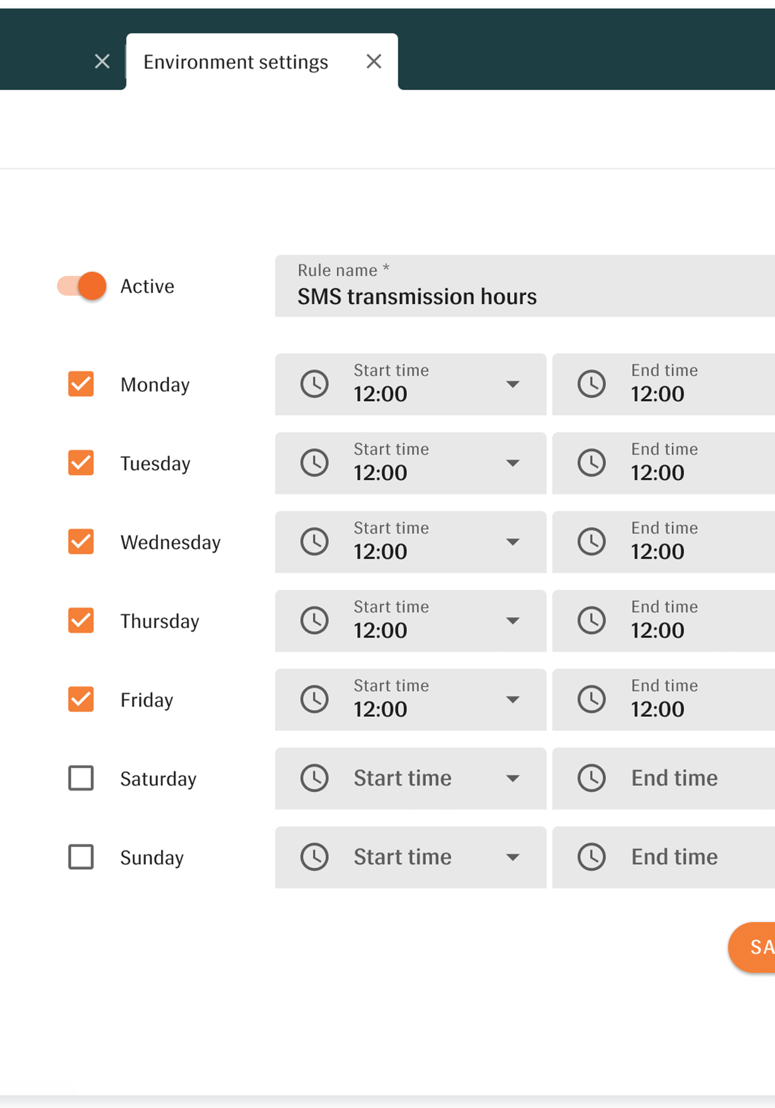
Task: Uncheck the Monday checkbox
Action: pos(80,384)
